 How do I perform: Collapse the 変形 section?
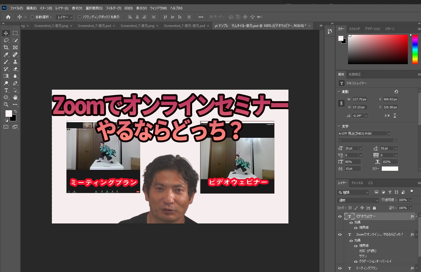click(339, 92)
